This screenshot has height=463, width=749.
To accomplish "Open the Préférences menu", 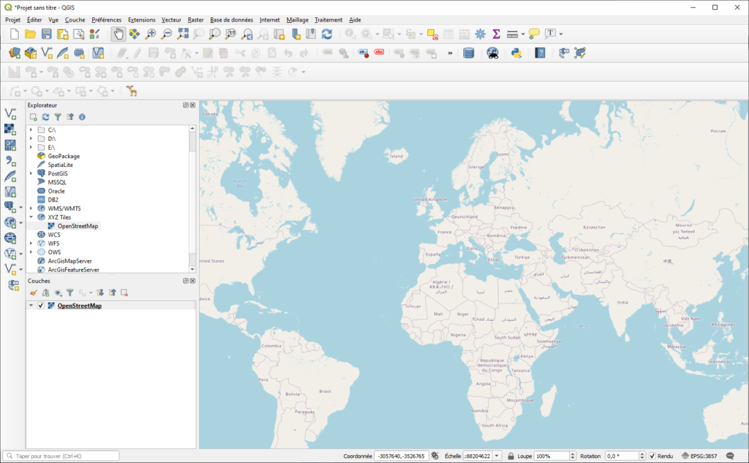I will click(x=106, y=20).
